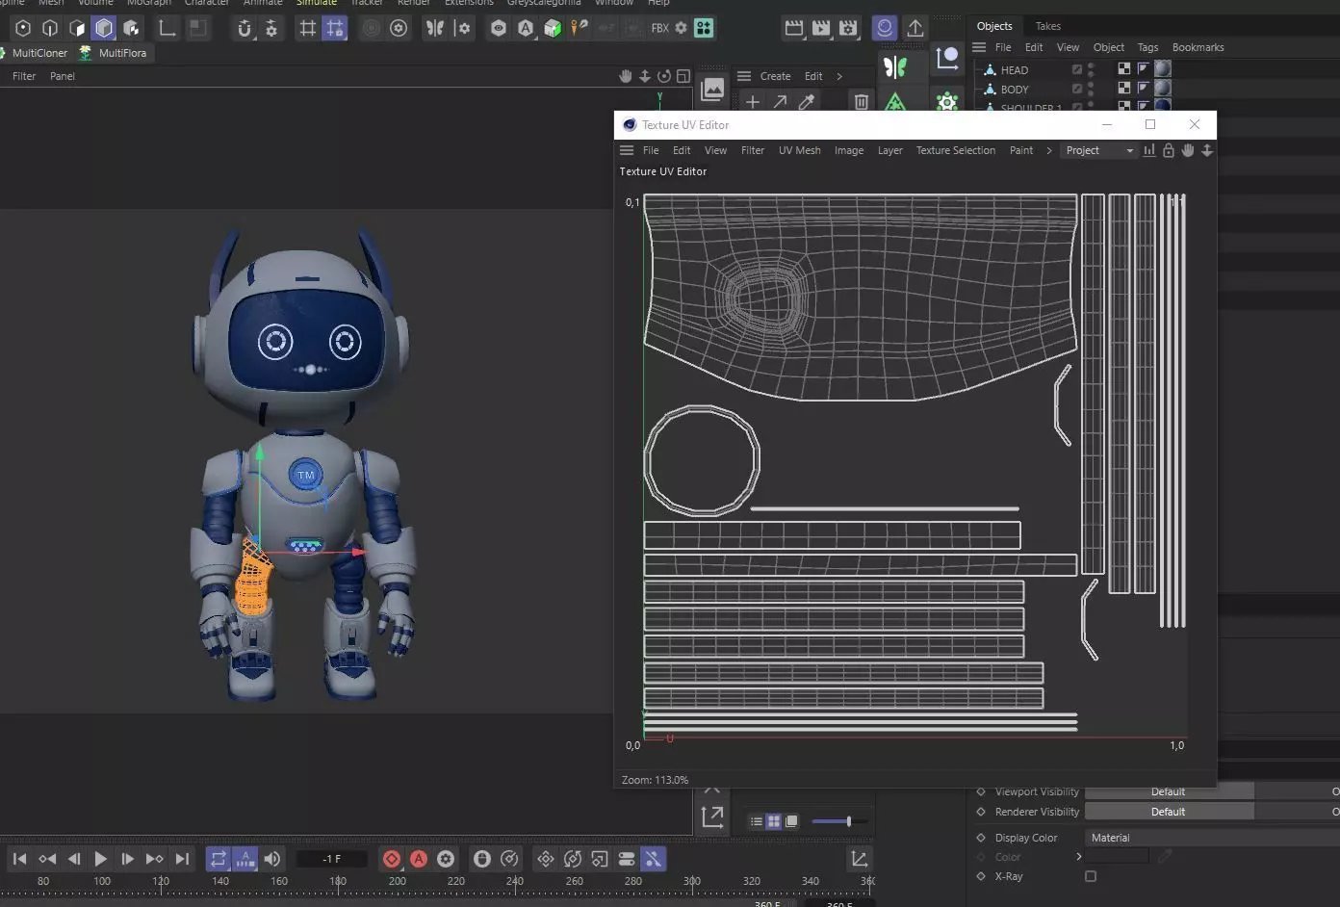Select the HEAD object in object list
The image size is (1340, 907).
1014,70
